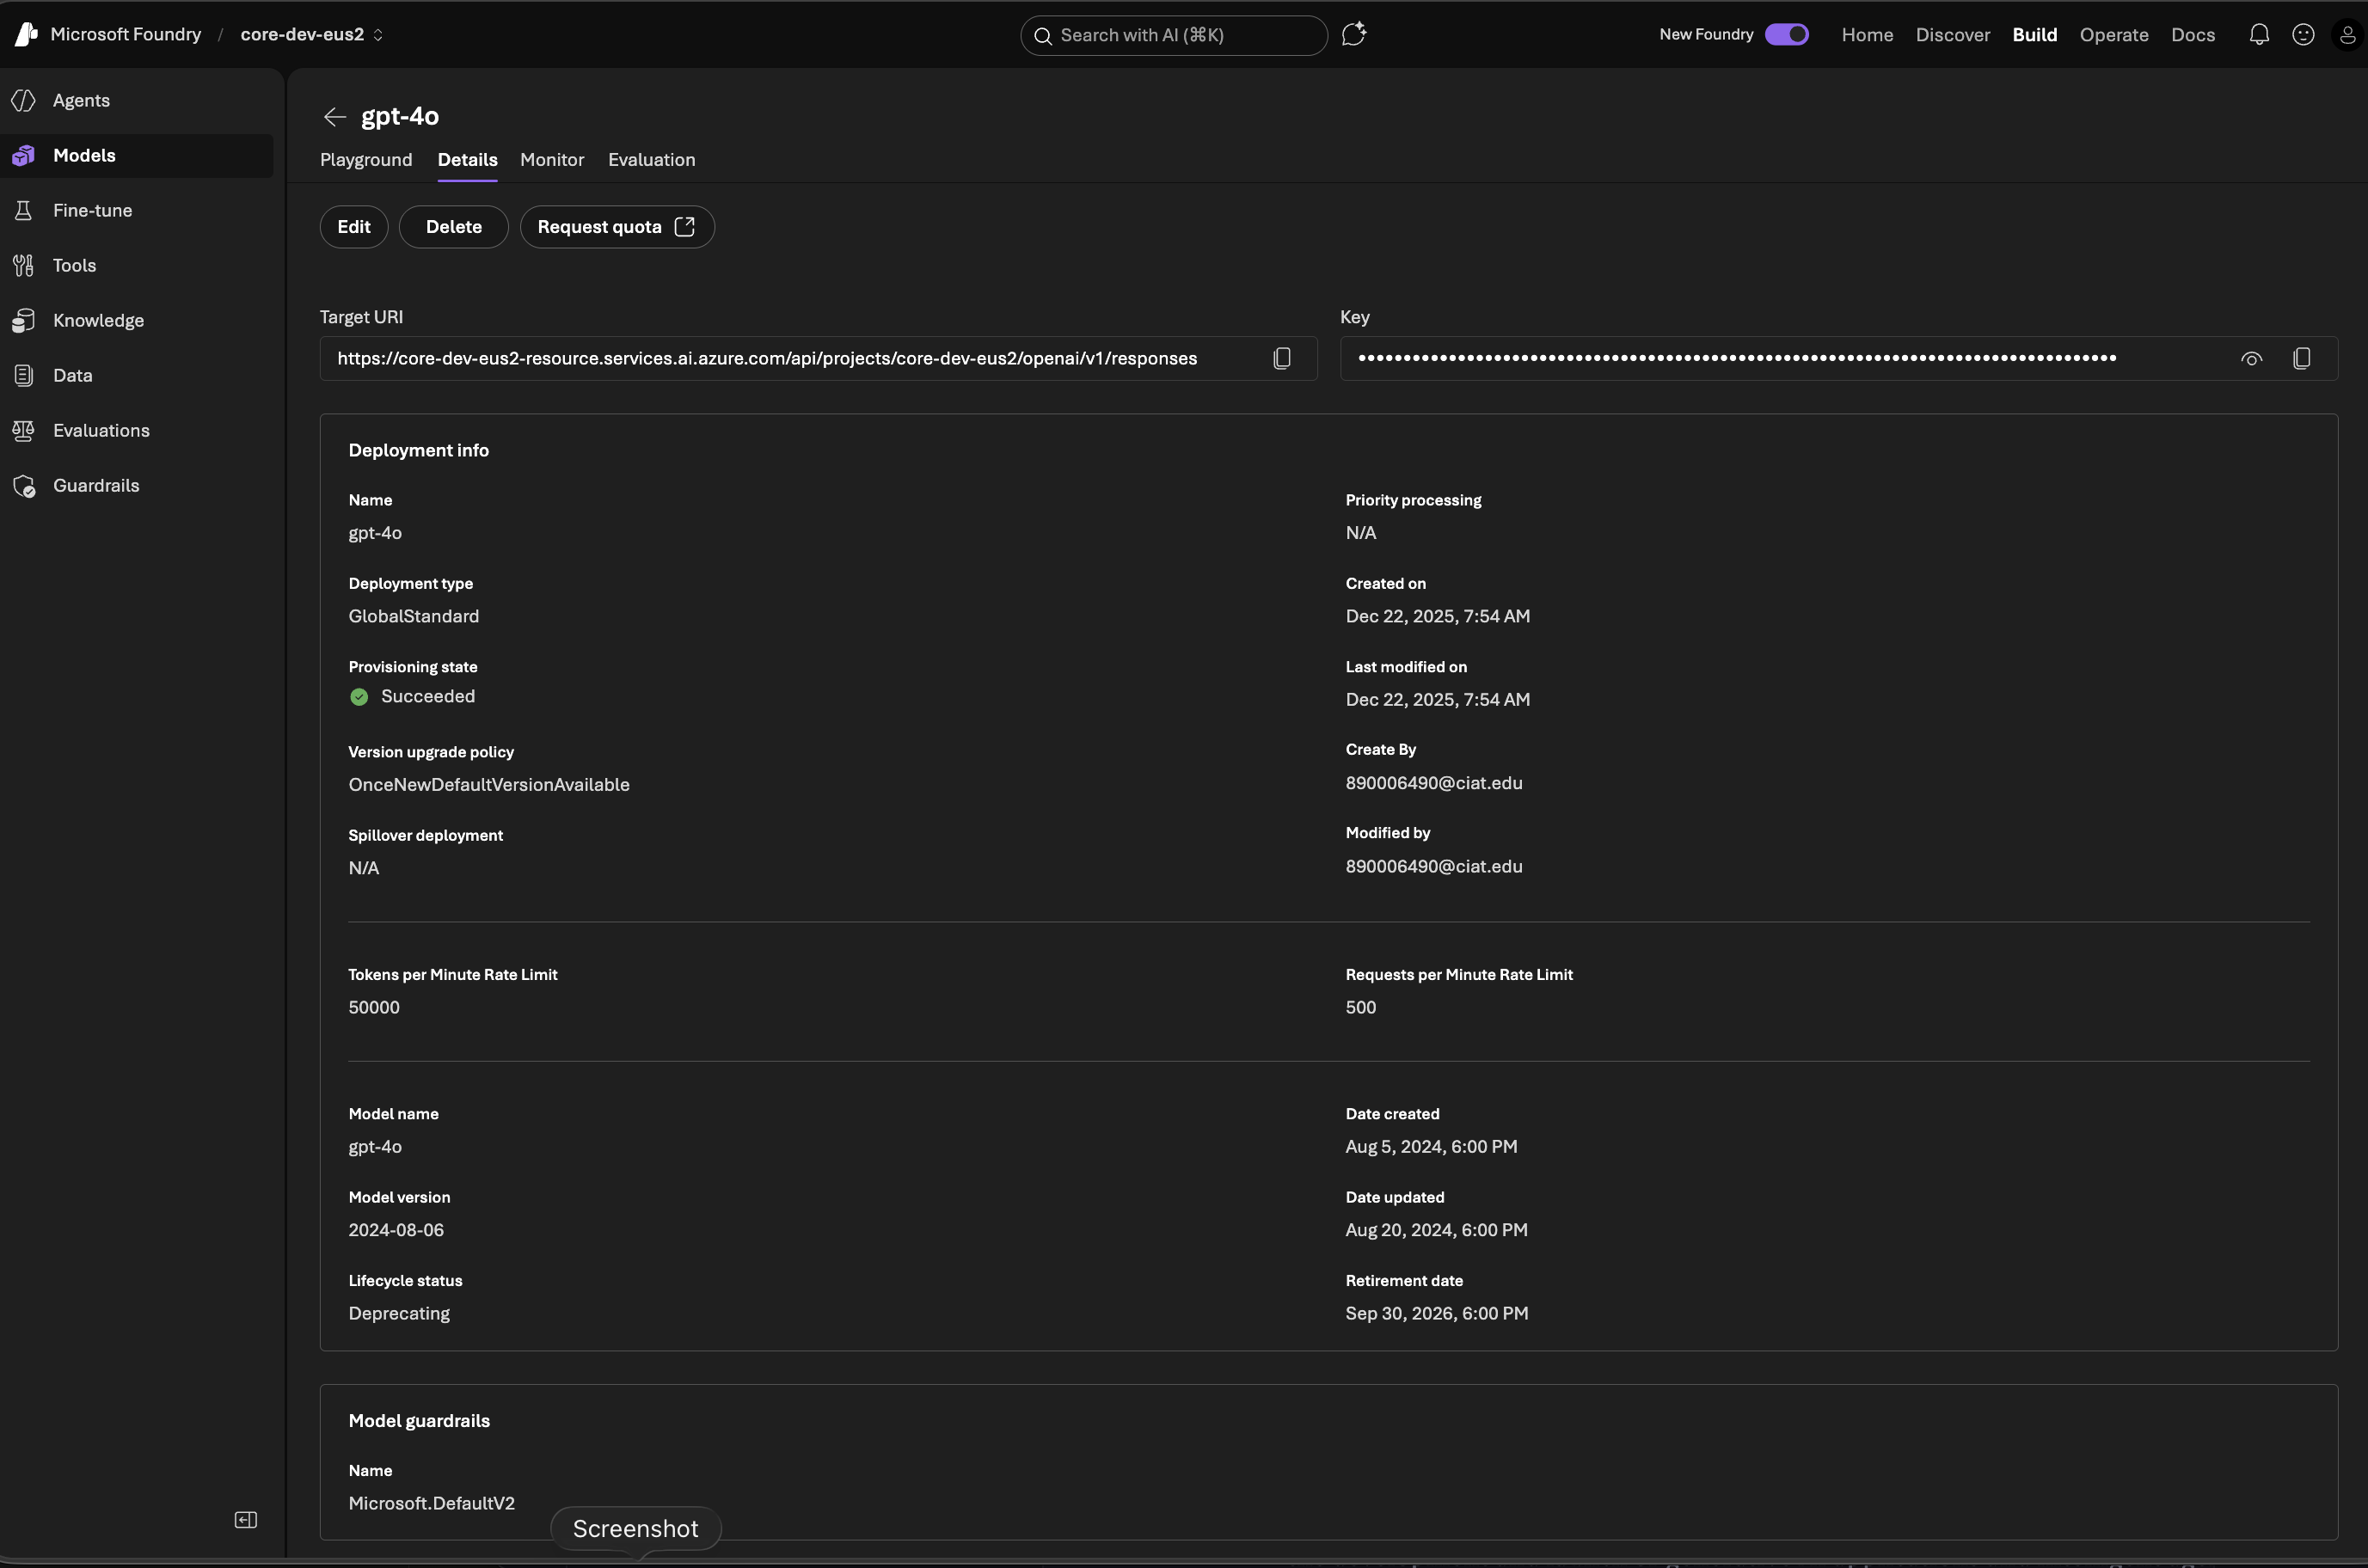Click the OnceNewDefaultVersionAvailable value

489,785
